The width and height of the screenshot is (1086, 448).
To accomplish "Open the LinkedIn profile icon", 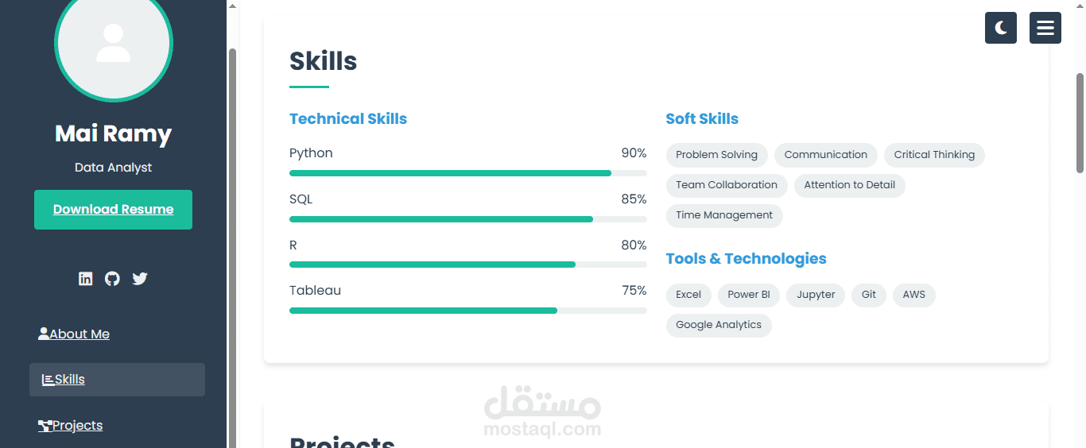I will (x=86, y=279).
